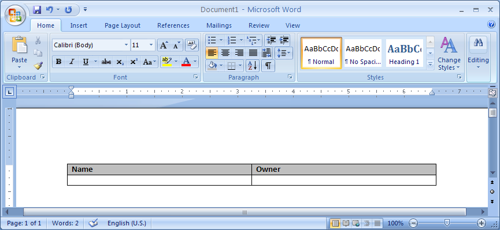
Task: Click the tab selector L icon on ruler
Action: (10, 92)
